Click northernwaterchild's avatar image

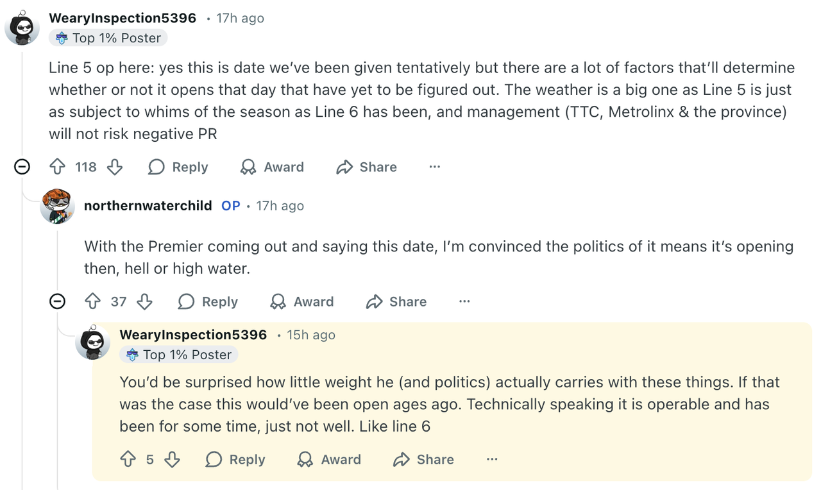point(57,207)
